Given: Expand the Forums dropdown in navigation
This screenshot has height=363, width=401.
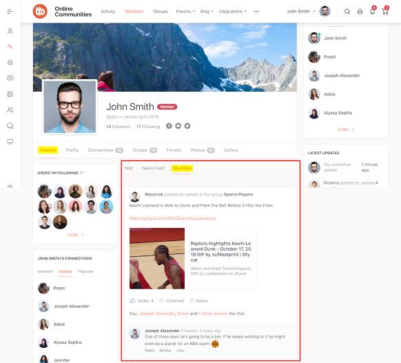Looking at the screenshot, I should pos(185,12).
